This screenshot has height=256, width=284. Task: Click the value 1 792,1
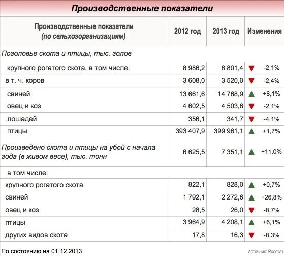194,197
